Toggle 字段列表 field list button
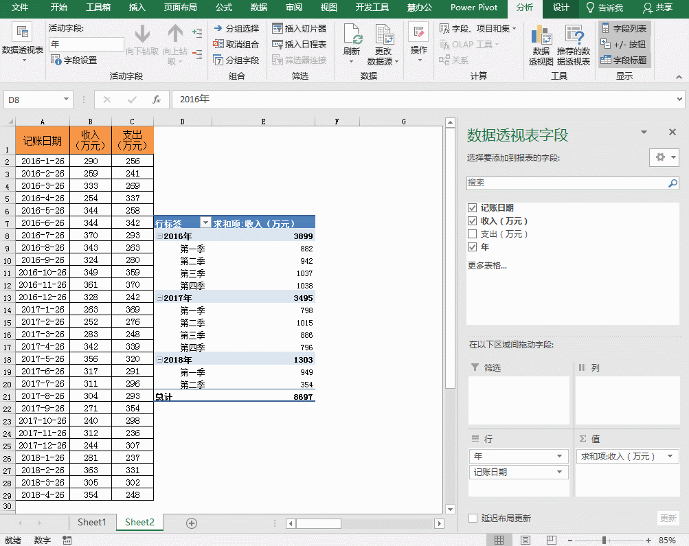The height and width of the screenshot is (546, 689). click(x=624, y=29)
